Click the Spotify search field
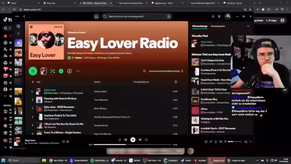Viewport: 291px width, 164px height. tap(134, 16)
